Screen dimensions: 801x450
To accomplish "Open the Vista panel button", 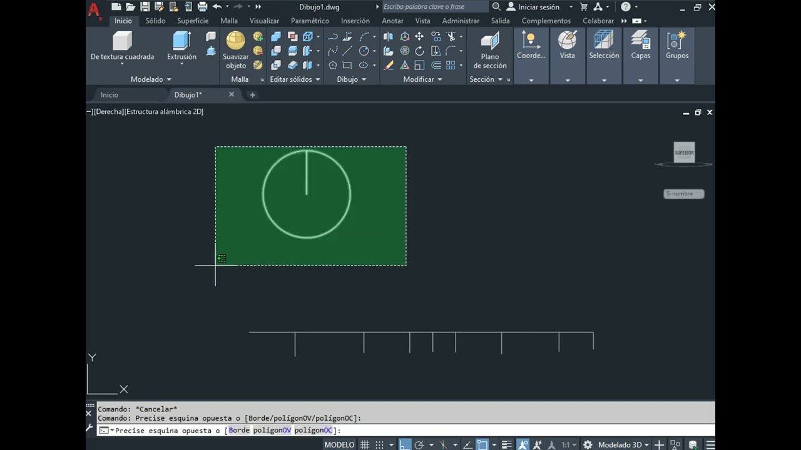I will (x=567, y=46).
